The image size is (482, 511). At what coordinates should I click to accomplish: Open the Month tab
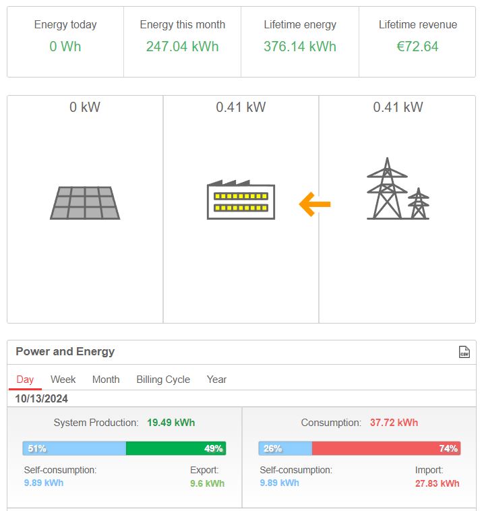pyautogui.click(x=106, y=380)
